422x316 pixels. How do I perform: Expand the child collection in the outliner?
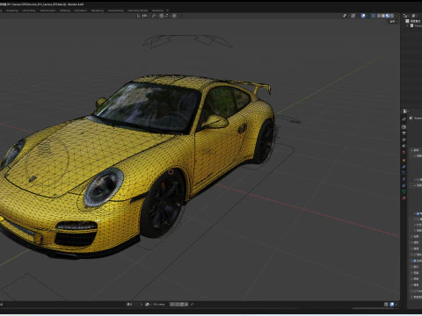[408, 25]
